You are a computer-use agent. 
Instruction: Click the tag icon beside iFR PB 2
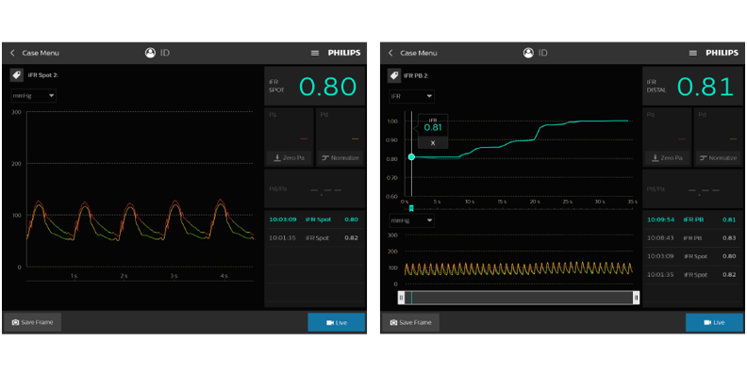(394, 75)
